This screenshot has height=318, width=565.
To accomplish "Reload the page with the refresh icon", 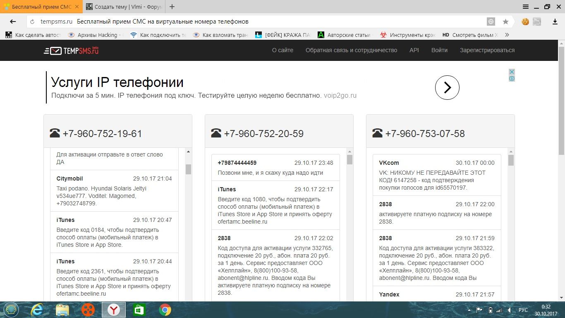I will [32, 22].
